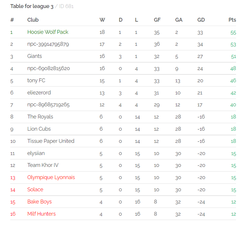Open the Giants club page
The height and width of the screenshot is (225, 246).
(35, 56)
